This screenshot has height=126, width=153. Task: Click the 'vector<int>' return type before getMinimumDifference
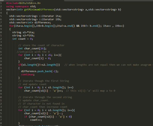pos(14,10)
